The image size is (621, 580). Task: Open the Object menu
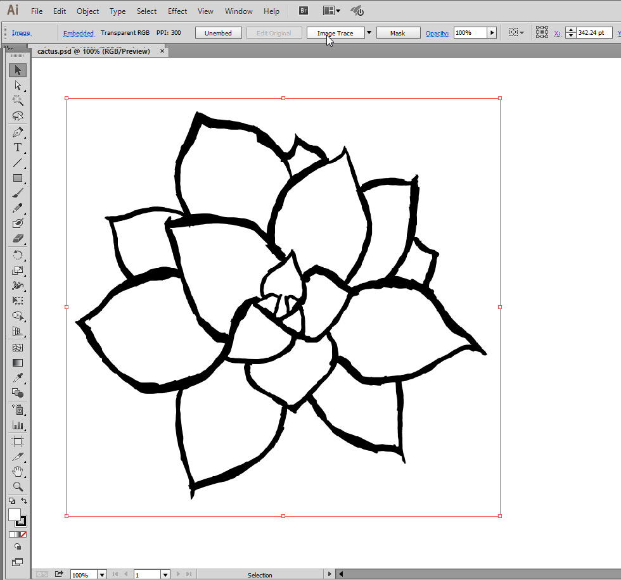[x=87, y=11]
